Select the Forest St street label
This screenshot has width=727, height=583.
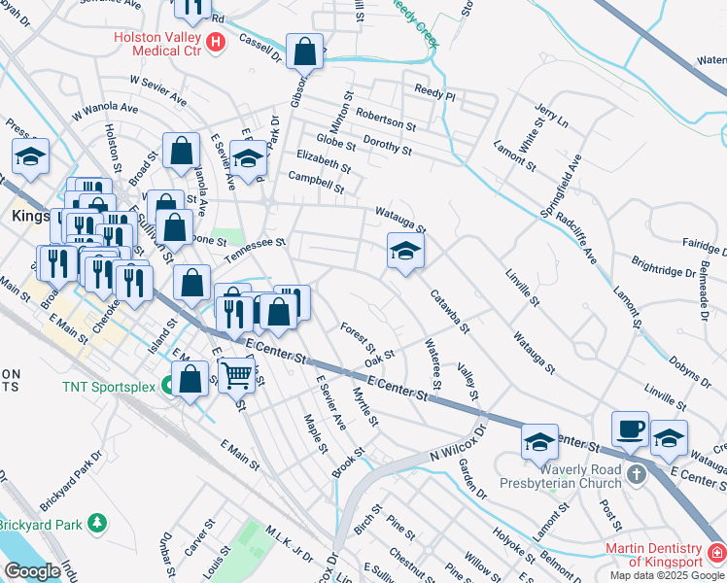pos(358,338)
